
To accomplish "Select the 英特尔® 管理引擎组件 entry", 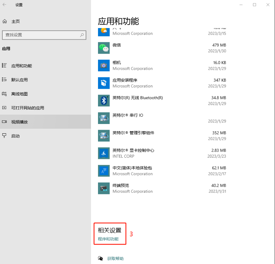I will pyautogui.click(x=133, y=133).
